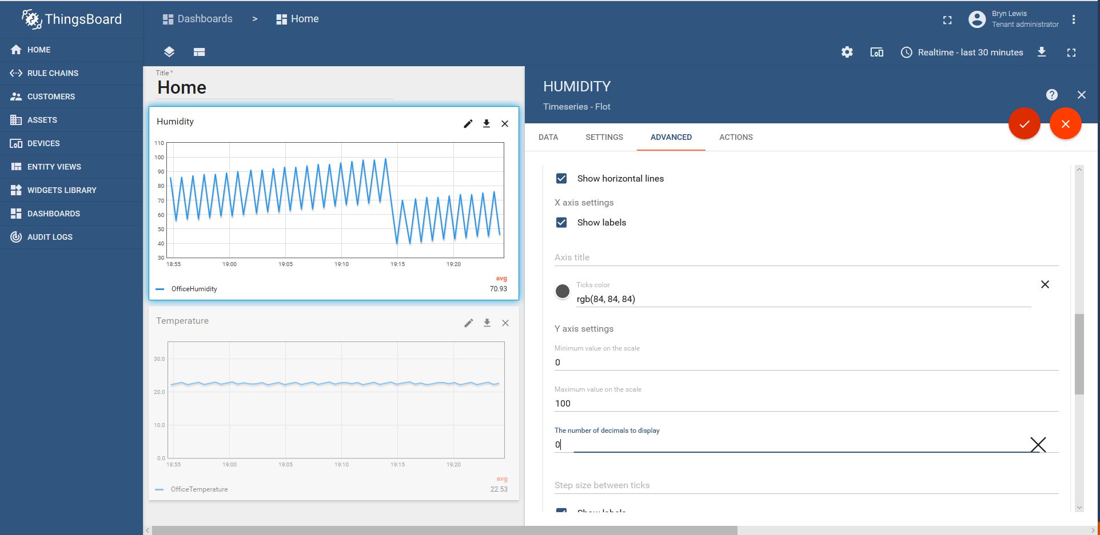Click the manage dashboard states layers icon
This screenshot has height=535, width=1100.
(169, 52)
